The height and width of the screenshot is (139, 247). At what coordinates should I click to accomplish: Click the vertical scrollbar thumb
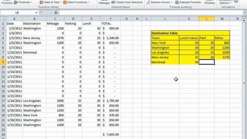(244, 83)
